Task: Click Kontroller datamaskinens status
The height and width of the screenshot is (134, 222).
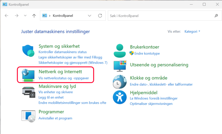Action: pos(63,52)
